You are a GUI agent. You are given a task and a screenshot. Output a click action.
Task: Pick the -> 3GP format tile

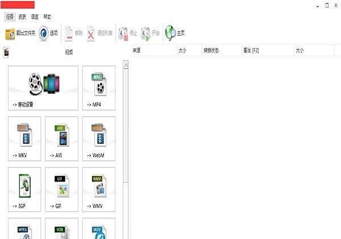24,189
